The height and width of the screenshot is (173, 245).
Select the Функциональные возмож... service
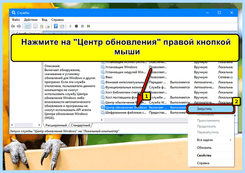click(124, 87)
